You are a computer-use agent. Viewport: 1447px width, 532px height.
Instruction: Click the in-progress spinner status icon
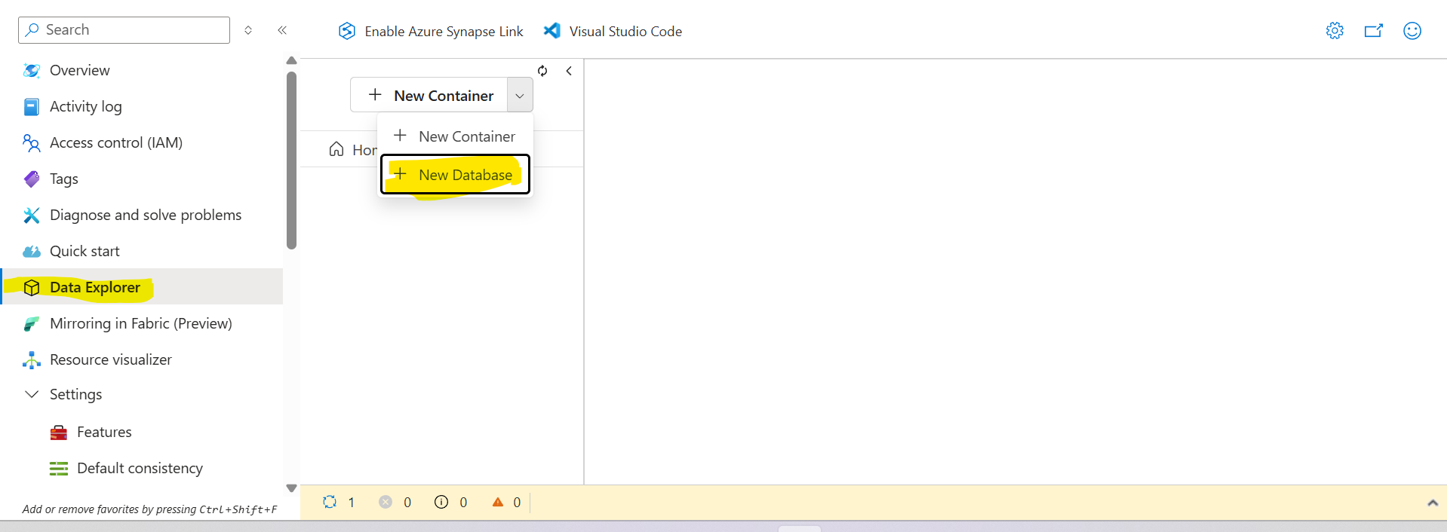point(330,502)
